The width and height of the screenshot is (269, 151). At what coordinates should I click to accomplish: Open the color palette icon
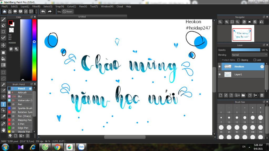11,49
